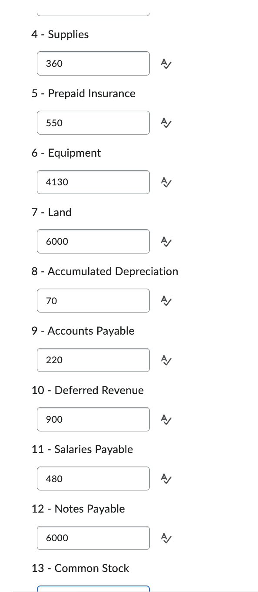The height and width of the screenshot is (592, 258).
Task: Click the Accumulated Depreciation field showing 70
Action: [93, 301]
